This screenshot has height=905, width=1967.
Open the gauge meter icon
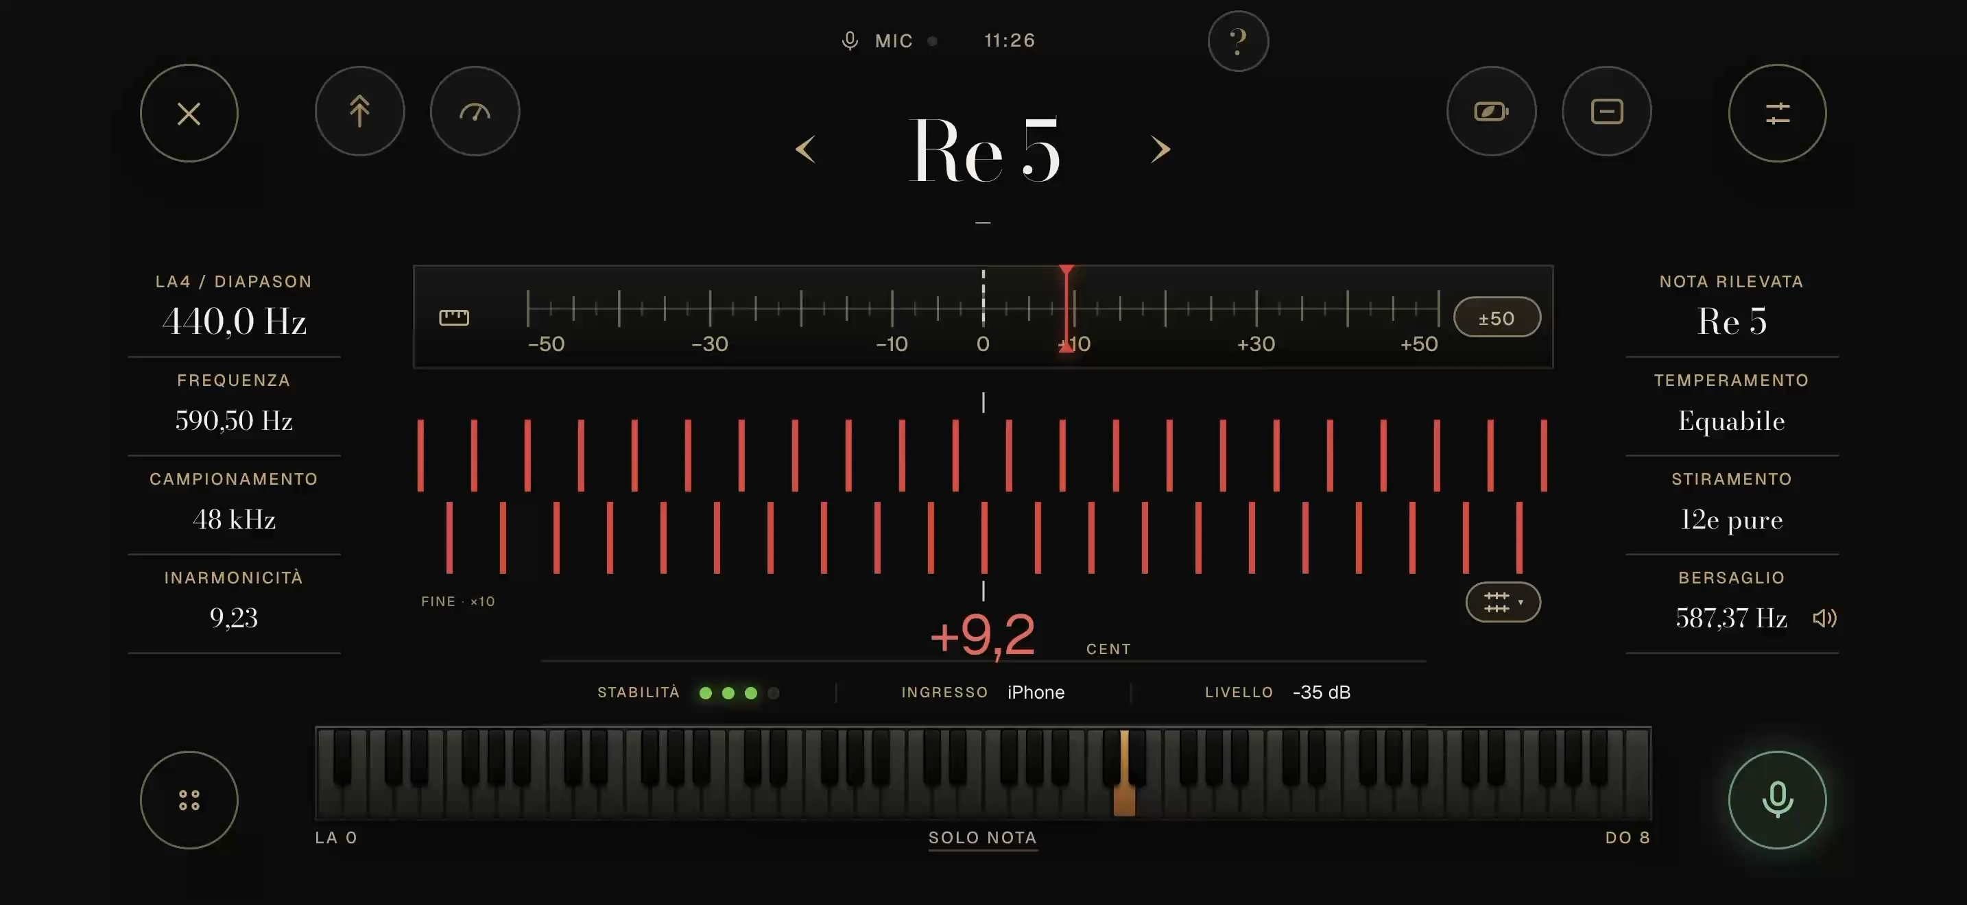click(475, 111)
